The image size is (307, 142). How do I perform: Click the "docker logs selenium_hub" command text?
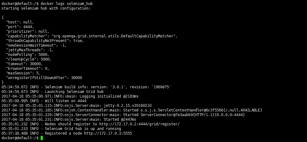click(67, 3)
